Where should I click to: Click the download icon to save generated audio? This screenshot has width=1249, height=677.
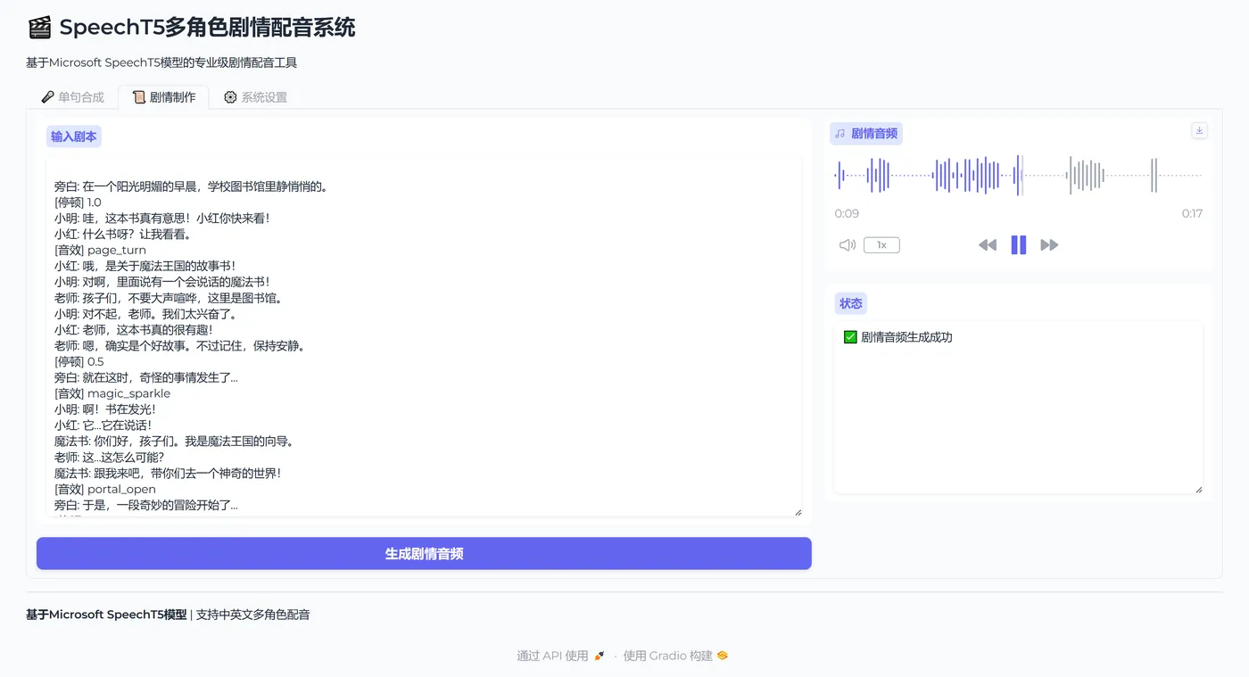coord(1199,130)
